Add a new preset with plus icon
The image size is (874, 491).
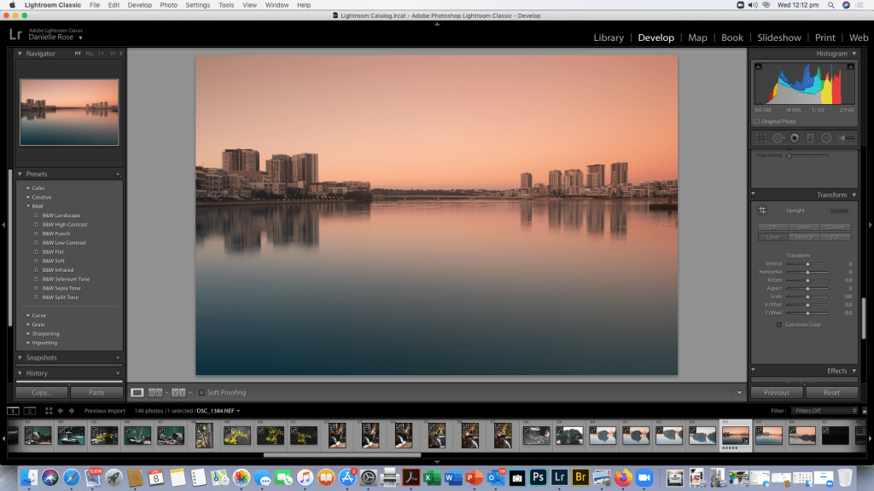(x=118, y=174)
